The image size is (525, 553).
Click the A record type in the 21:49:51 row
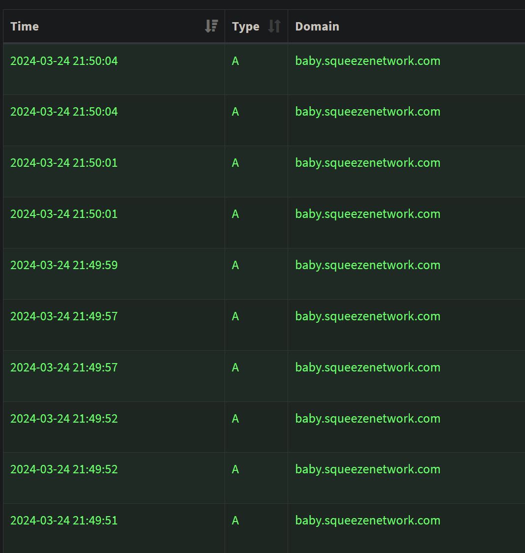click(x=235, y=521)
